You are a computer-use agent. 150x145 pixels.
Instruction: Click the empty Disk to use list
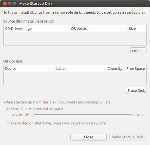75,78
